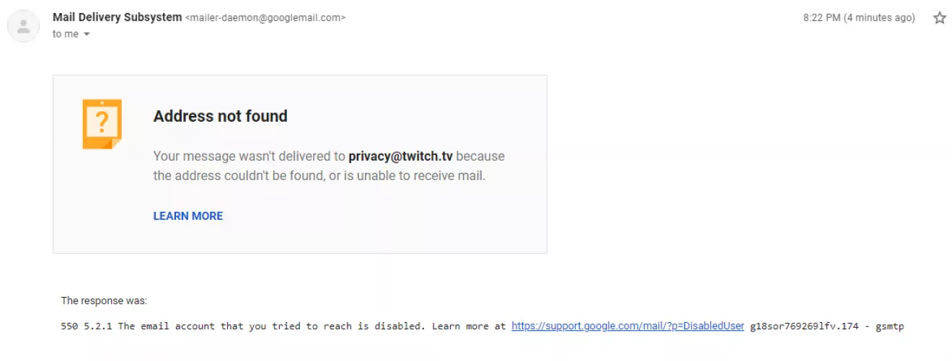Click the privacy@twitch.tv address in the message
This screenshot has height=361, width=952.
[x=400, y=156]
